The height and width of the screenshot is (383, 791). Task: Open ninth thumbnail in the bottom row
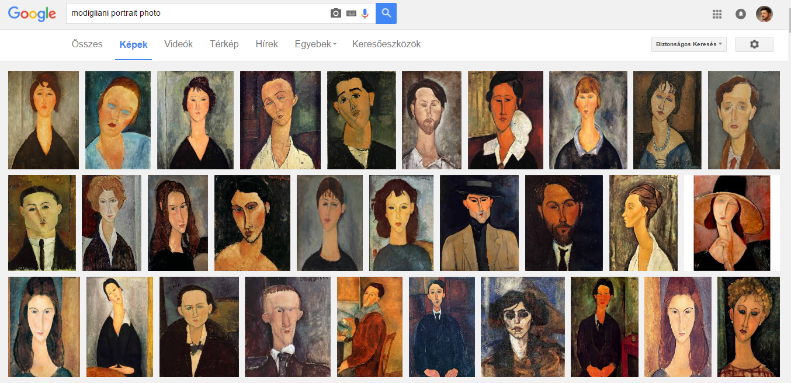(678, 327)
